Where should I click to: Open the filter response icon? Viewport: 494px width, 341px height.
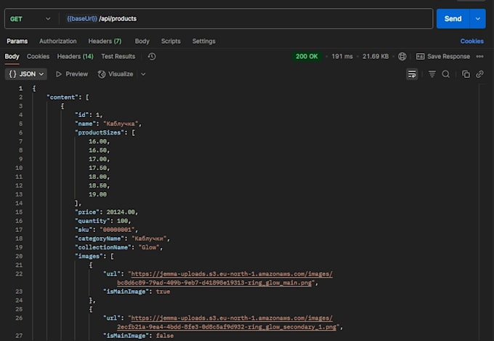click(432, 74)
